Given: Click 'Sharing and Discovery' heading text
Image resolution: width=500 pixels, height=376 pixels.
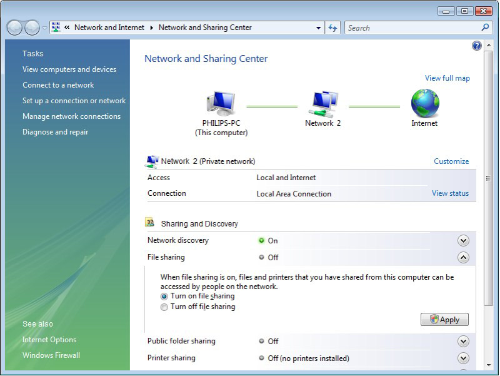Looking at the screenshot, I should pos(199,224).
